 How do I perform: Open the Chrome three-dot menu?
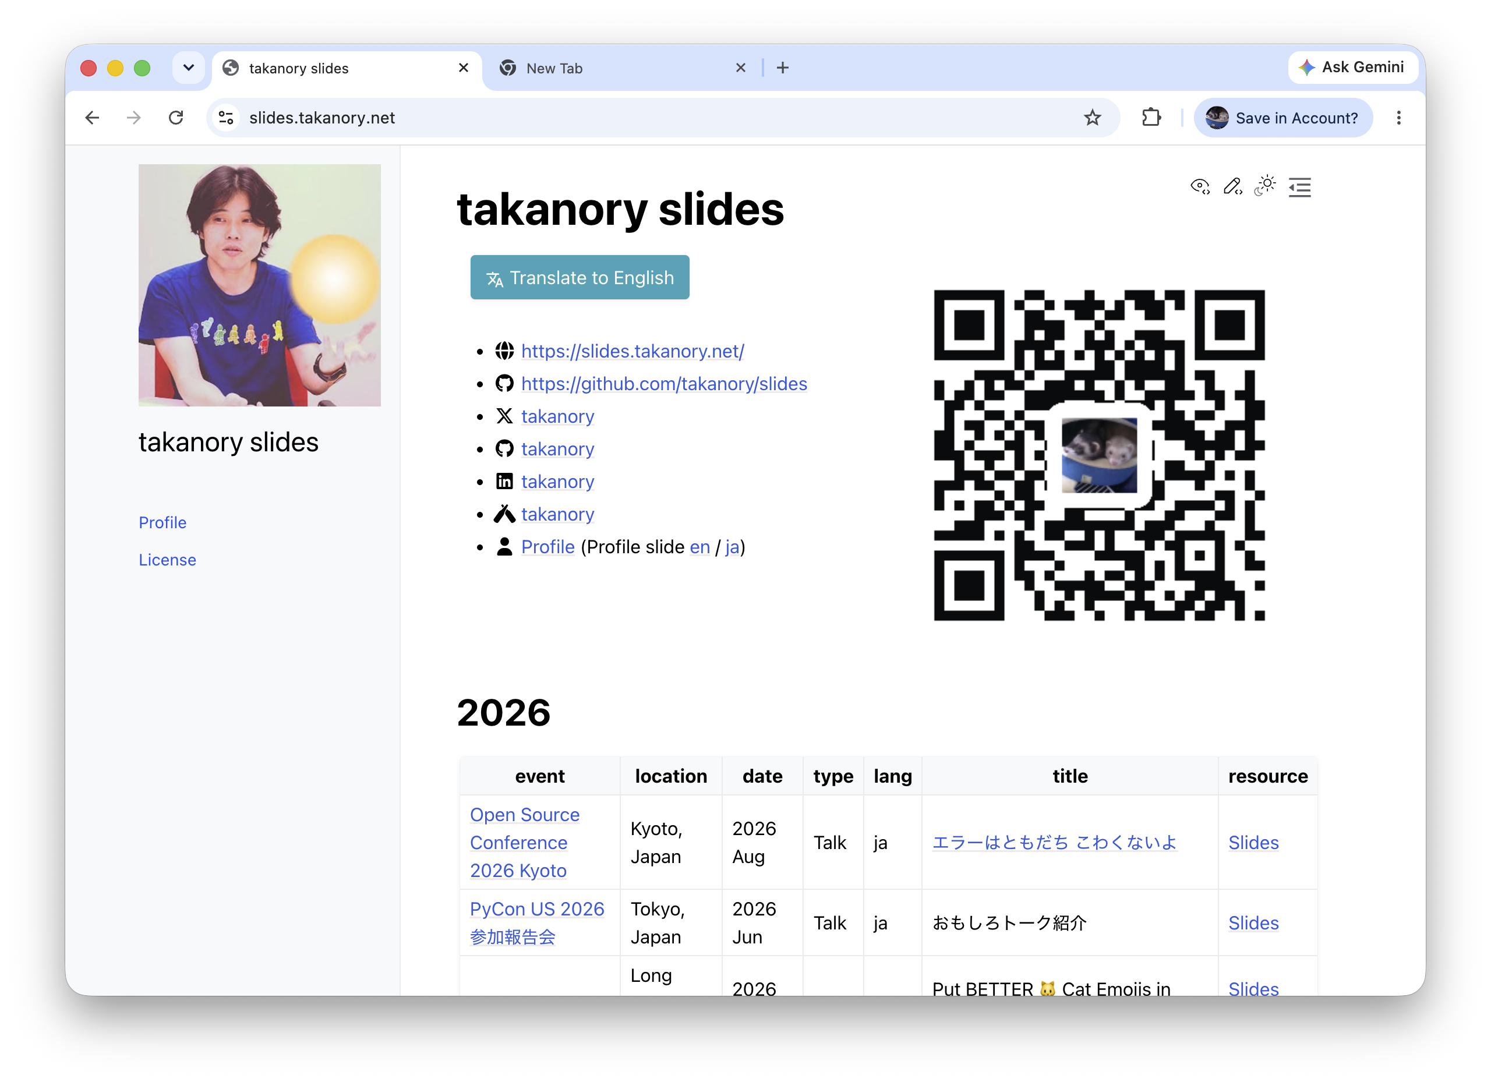click(x=1399, y=118)
